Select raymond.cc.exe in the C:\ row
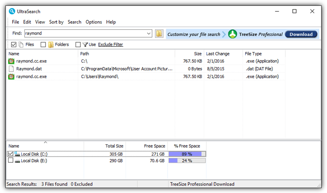327x193 pixels. (32, 61)
